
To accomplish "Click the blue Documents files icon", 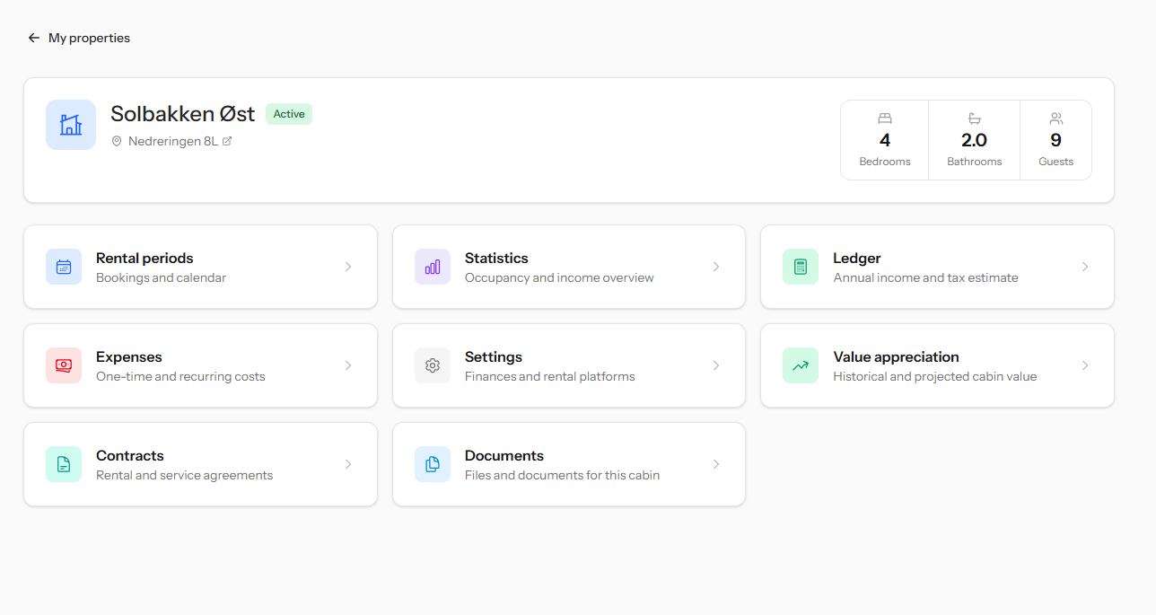I will (x=433, y=464).
